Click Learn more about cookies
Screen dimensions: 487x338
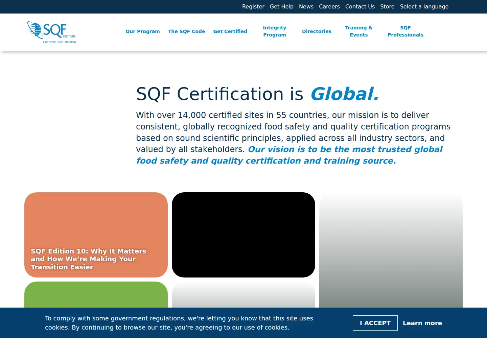[x=422, y=323]
